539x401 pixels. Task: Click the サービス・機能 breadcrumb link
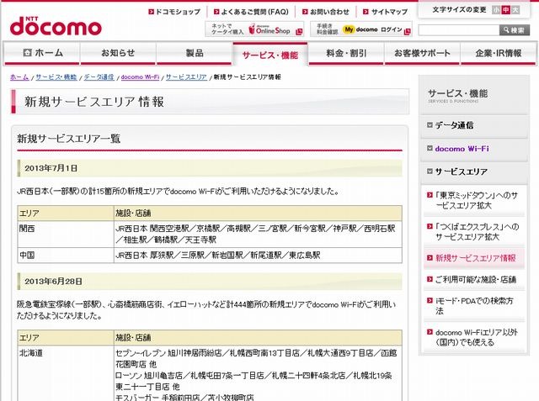pos(56,77)
